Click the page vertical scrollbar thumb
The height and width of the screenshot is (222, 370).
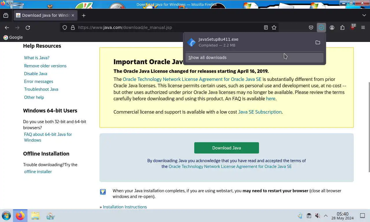pyautogui.click(x=369, y=127)
